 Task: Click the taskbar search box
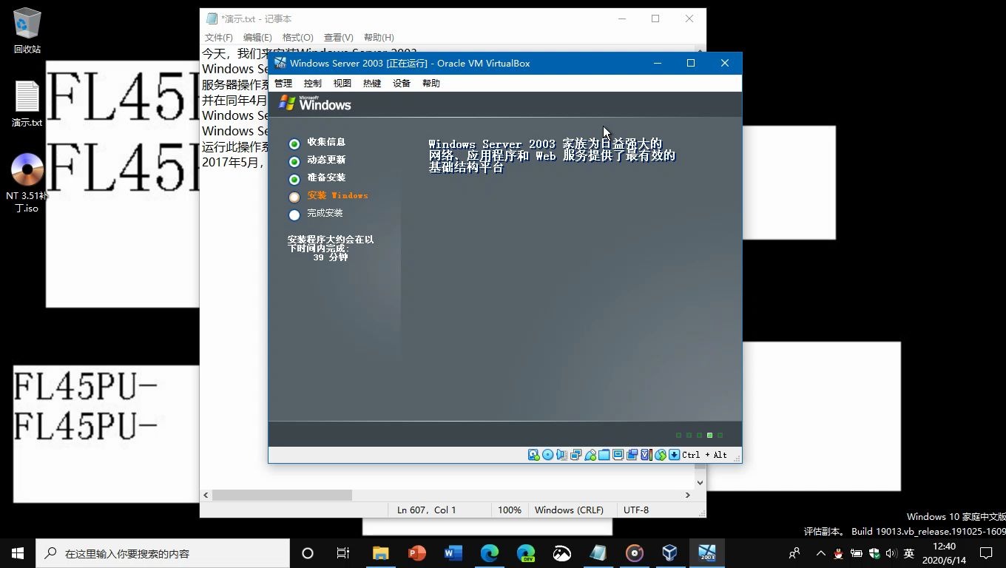163,553
